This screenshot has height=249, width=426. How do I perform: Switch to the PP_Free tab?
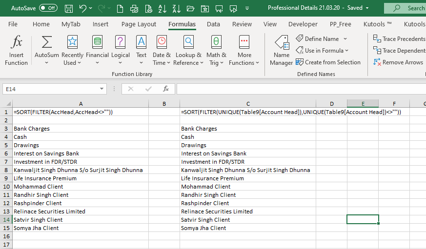(x=341, y=24)
